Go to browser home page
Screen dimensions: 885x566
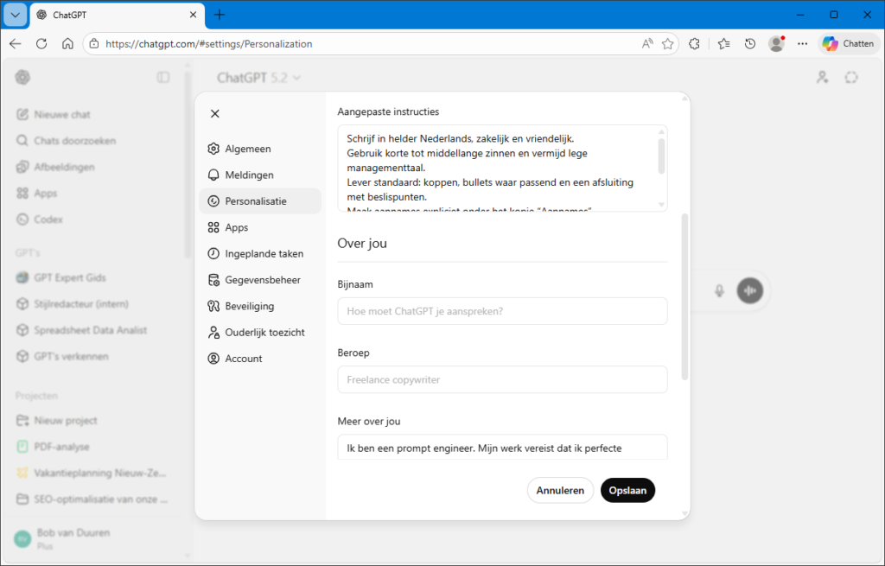[67, 43]
